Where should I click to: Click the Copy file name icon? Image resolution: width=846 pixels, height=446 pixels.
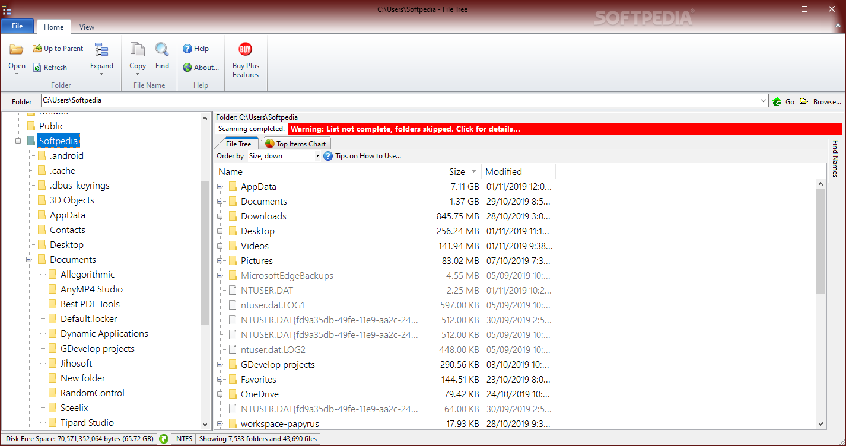tap(138, 50)
